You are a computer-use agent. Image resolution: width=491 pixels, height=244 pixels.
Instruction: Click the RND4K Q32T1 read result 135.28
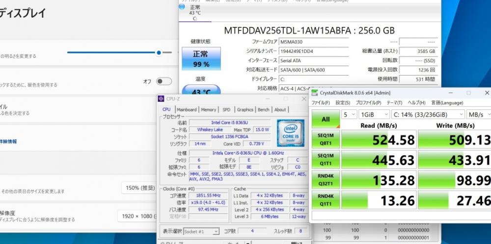pyautogui.click(x=379, y=180)
